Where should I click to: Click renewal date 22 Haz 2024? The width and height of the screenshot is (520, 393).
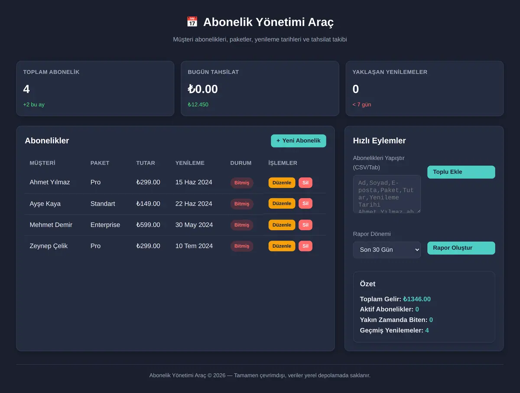pos(194,203)
